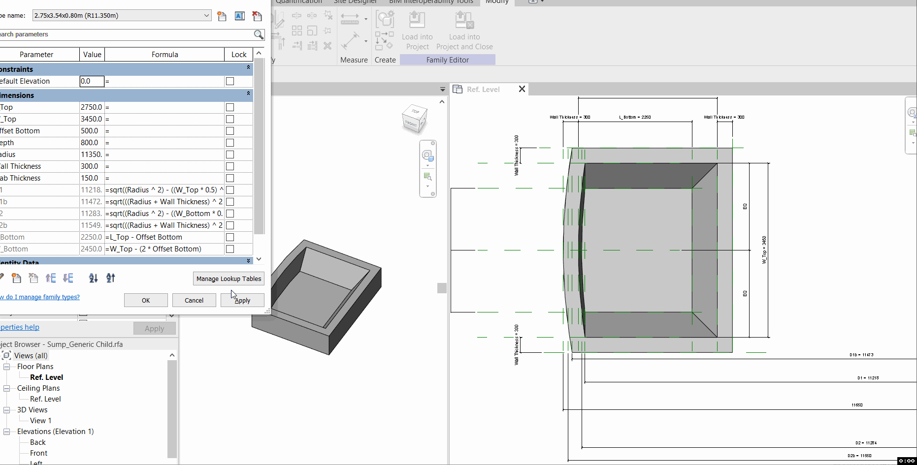Add a new parameter

pyautogui.click(x=16, y=278)
